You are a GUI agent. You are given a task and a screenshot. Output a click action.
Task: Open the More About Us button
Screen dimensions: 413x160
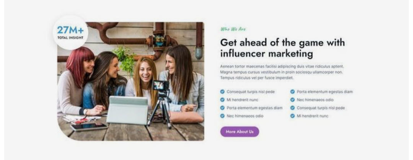point(240,132)
